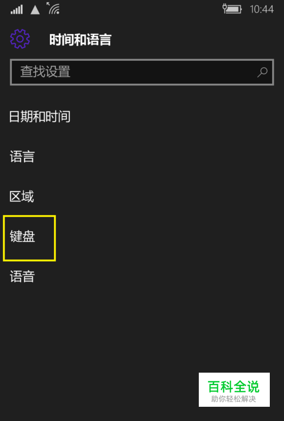The image size is (284, 421).
Task: Click the green 百科全说 watermark text
Action: (x=233, y=387)
